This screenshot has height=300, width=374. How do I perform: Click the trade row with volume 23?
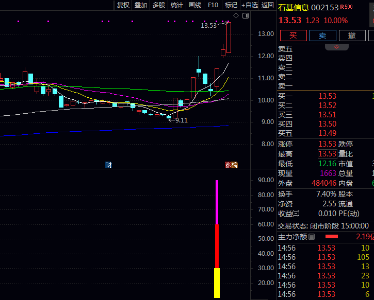coord(326,276)
